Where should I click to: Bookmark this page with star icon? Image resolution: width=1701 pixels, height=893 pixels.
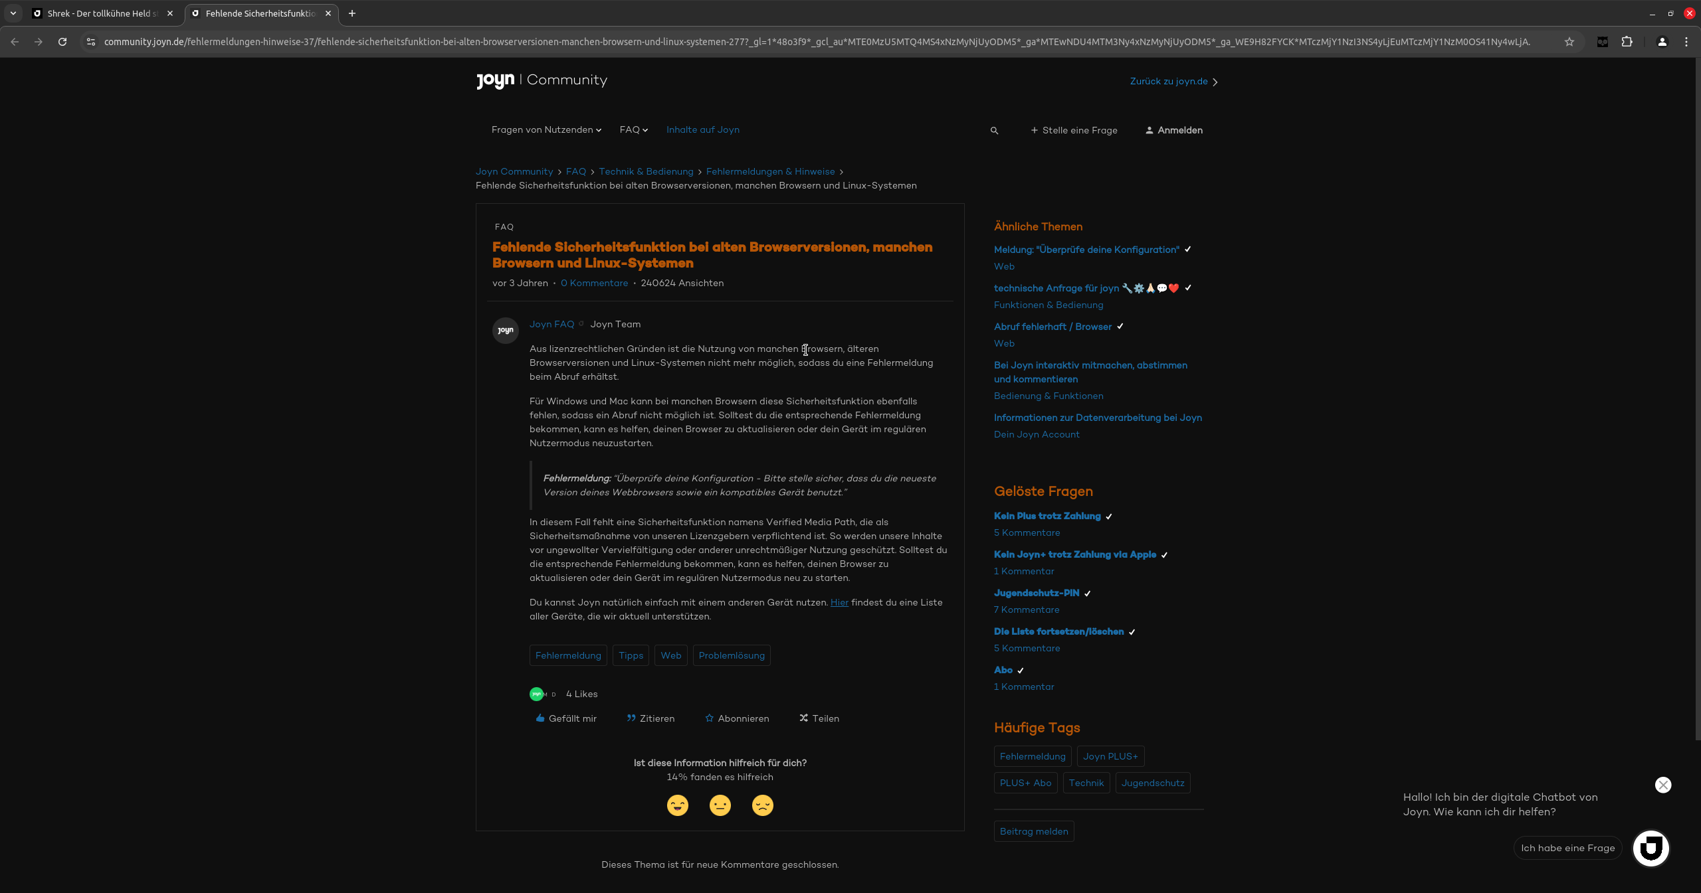point(1569,42)
